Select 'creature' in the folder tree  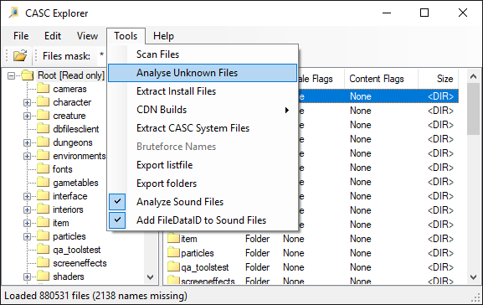pyautogui.click(x=69, y=116)
